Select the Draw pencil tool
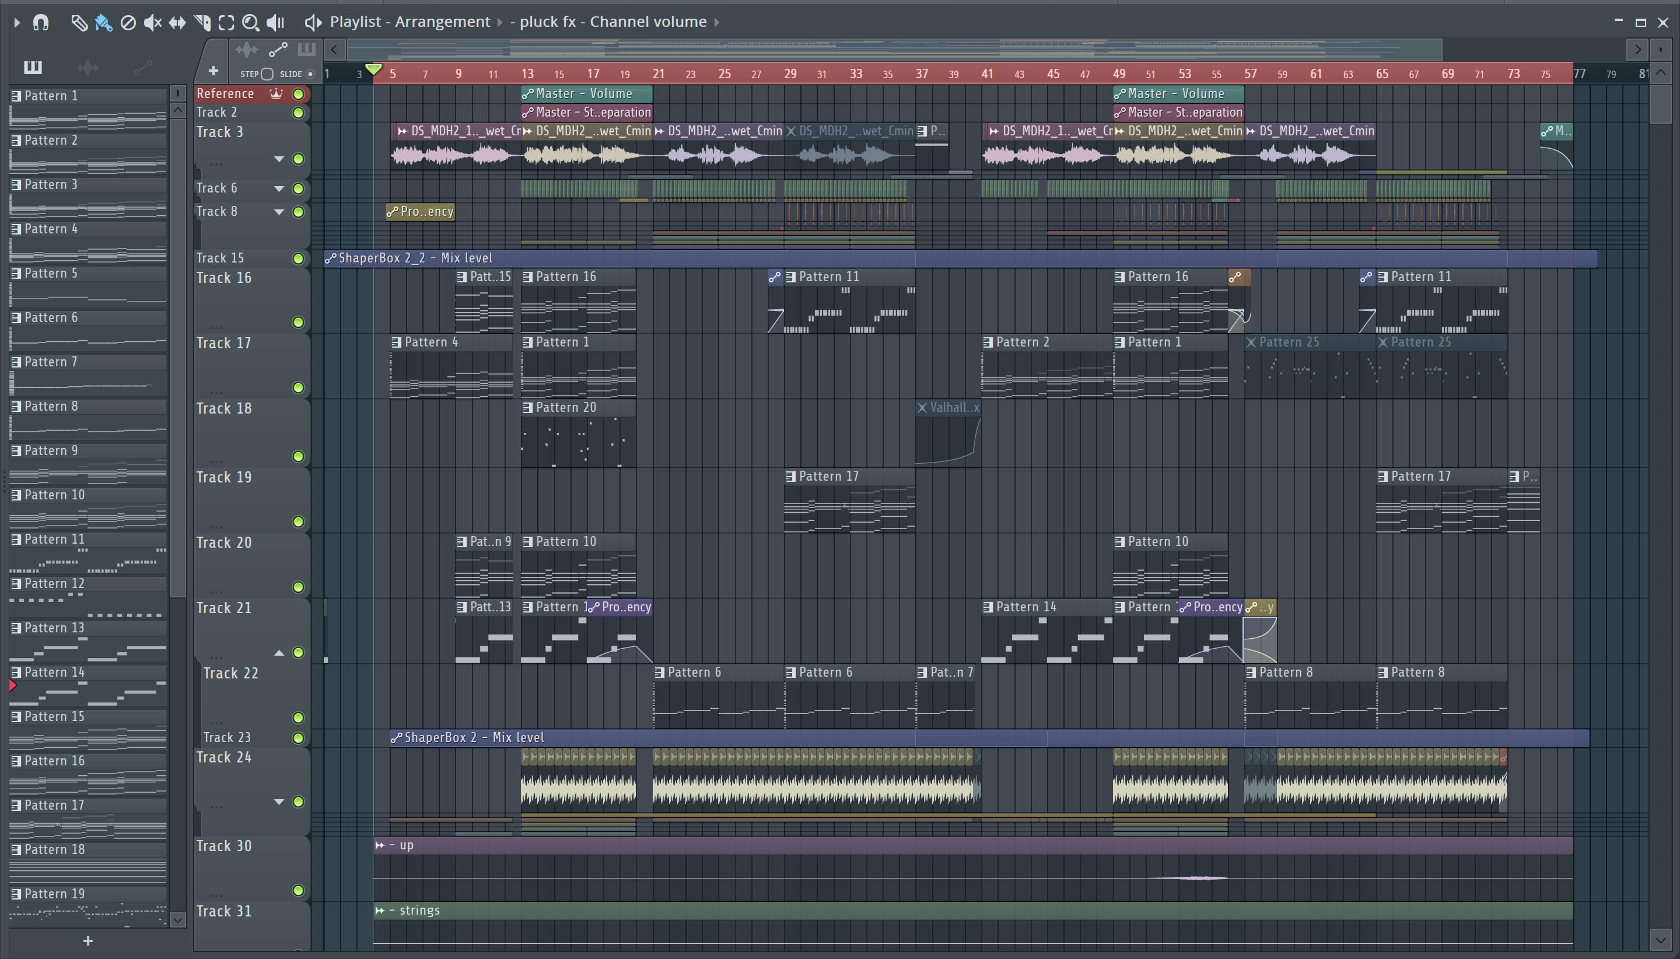This screenshot has width=1680, height=959. tap(79, 23)
